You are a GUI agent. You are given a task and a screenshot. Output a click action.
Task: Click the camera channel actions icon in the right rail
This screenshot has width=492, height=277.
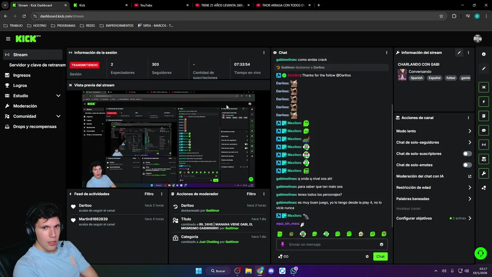click(484, 159)
